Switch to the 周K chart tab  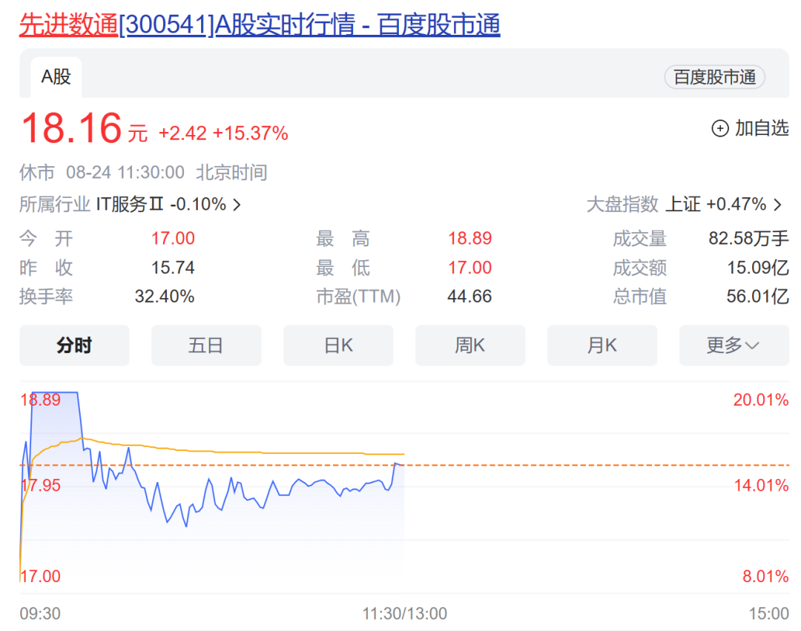click(470, 345)
